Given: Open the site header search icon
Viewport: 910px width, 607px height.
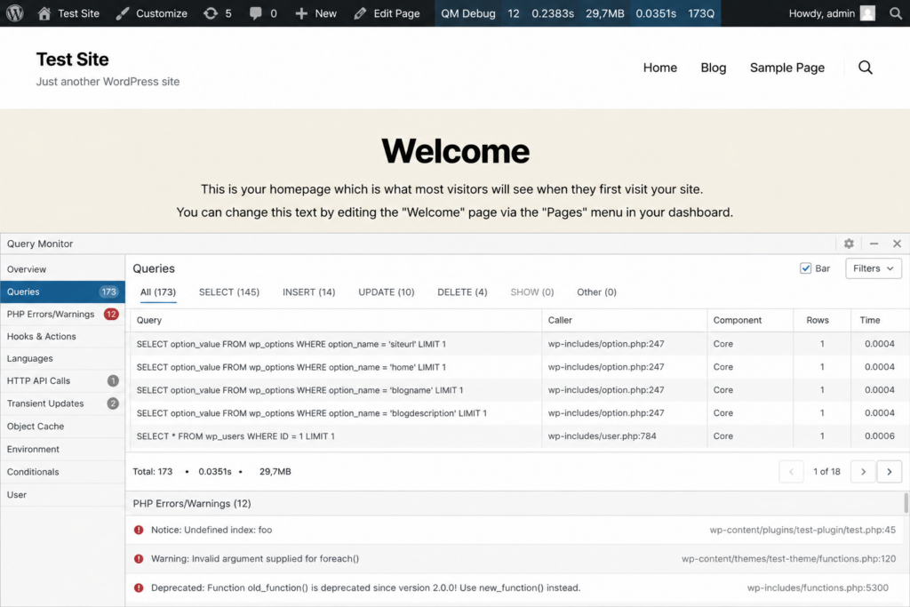Looking at the screenshot, I should 866,68.
